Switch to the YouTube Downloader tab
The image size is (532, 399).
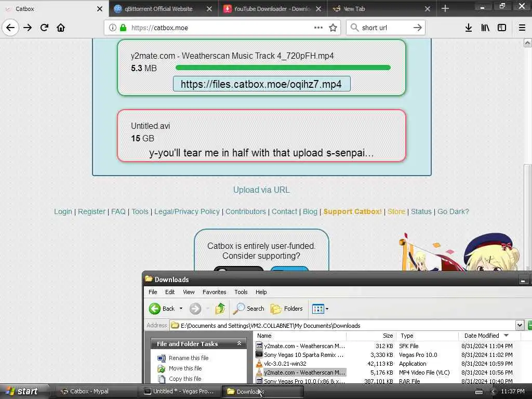pyautogui.click(x=272, y=9)
